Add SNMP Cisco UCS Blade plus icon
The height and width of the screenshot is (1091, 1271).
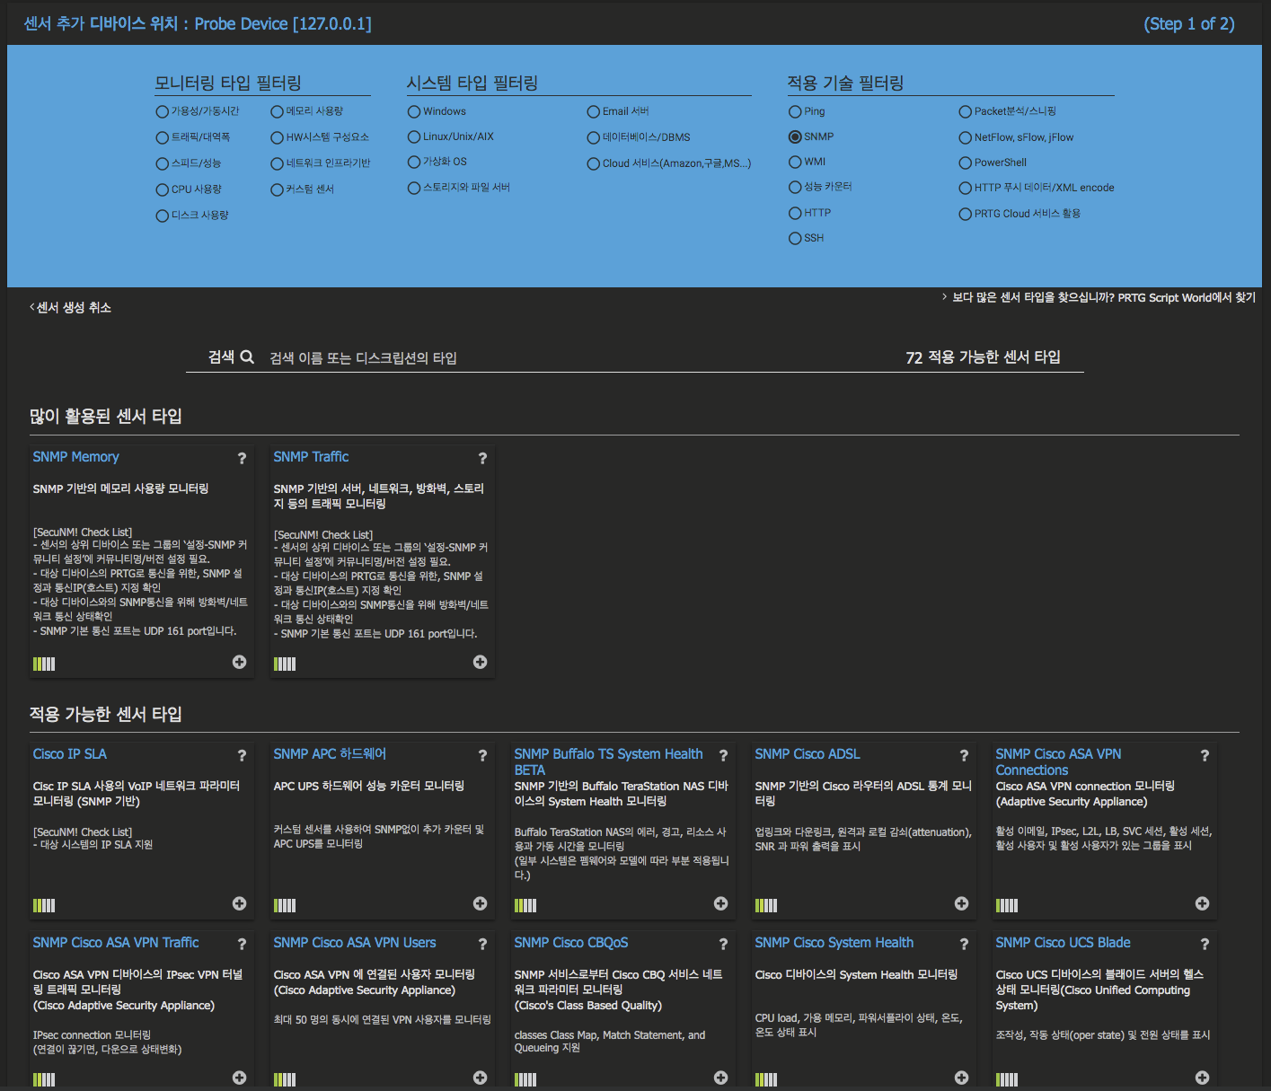(1203, 1078)
